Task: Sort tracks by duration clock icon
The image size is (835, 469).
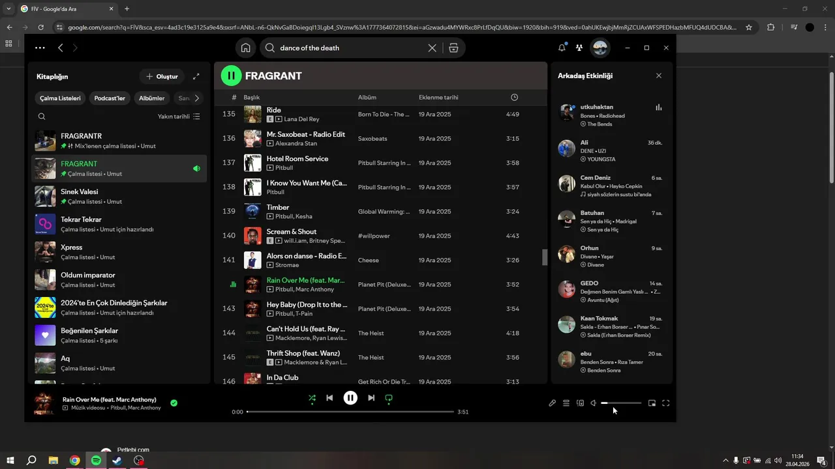Action: click(x=514, y=97)
